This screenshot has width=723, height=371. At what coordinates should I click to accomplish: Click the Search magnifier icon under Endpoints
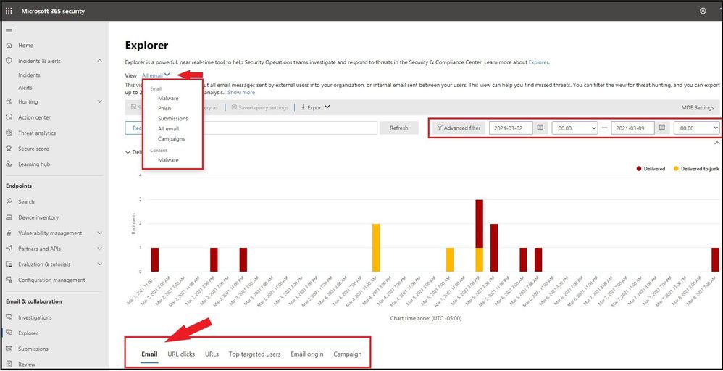tap(9, 201)
